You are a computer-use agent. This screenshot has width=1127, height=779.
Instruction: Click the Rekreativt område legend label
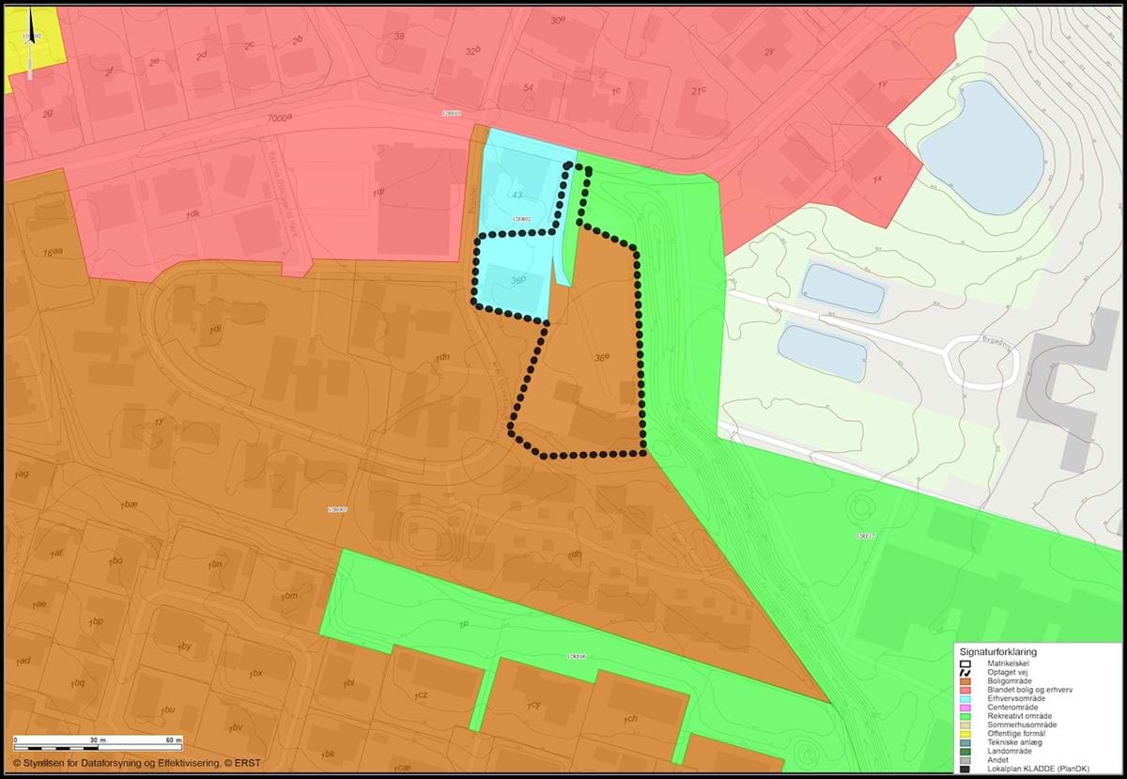pyautogui.click(x=1021, y=716)
